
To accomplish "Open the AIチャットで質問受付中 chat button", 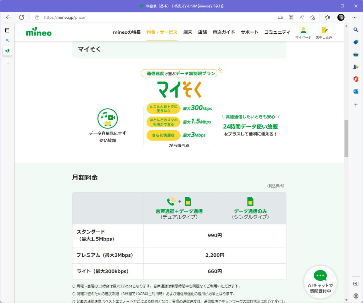I will tap(320, 282).
